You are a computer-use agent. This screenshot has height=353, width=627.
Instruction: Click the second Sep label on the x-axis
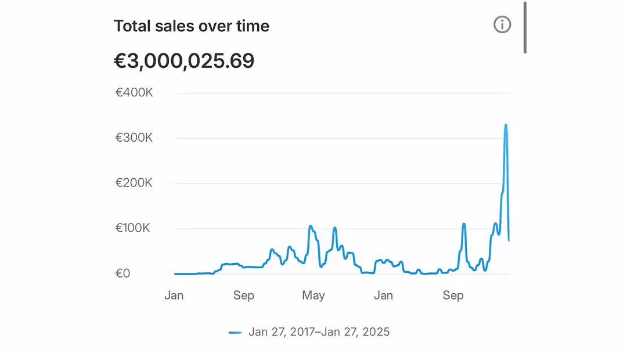point(453,296)
